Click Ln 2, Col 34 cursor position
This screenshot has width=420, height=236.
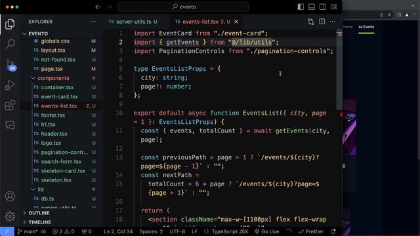(118, 231)
